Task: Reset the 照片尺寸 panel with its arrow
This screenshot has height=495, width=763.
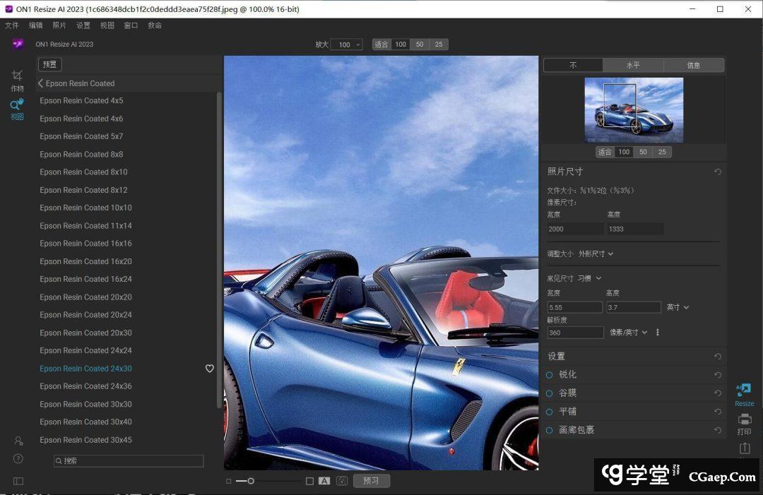Action: (x=718, y=172)
